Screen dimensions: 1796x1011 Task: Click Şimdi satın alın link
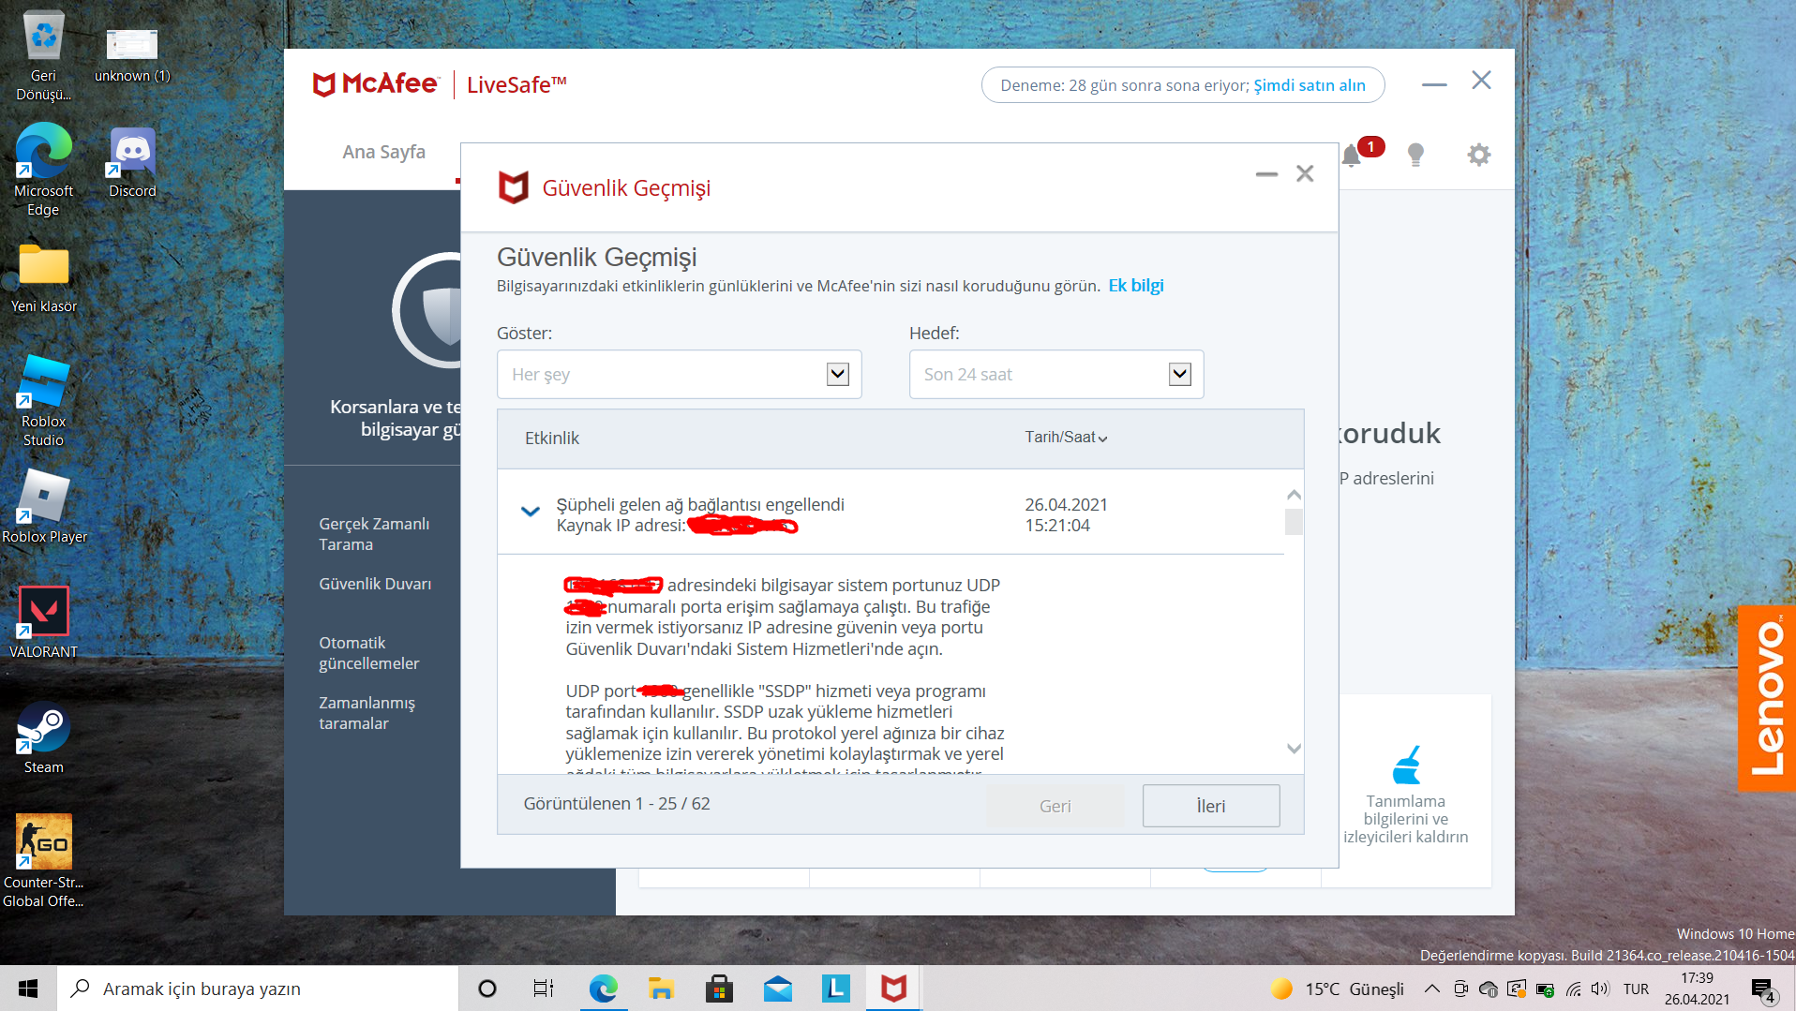[x=1310, y=85]
